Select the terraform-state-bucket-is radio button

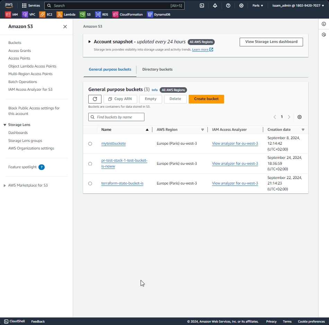click(x=90, y=183)
